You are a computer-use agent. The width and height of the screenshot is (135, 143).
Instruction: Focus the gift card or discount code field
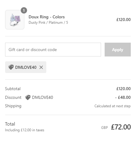(53, 50)
